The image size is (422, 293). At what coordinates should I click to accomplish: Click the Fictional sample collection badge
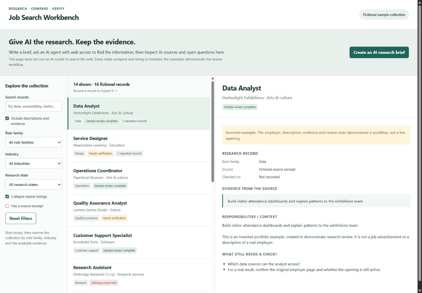pos(384,15)
